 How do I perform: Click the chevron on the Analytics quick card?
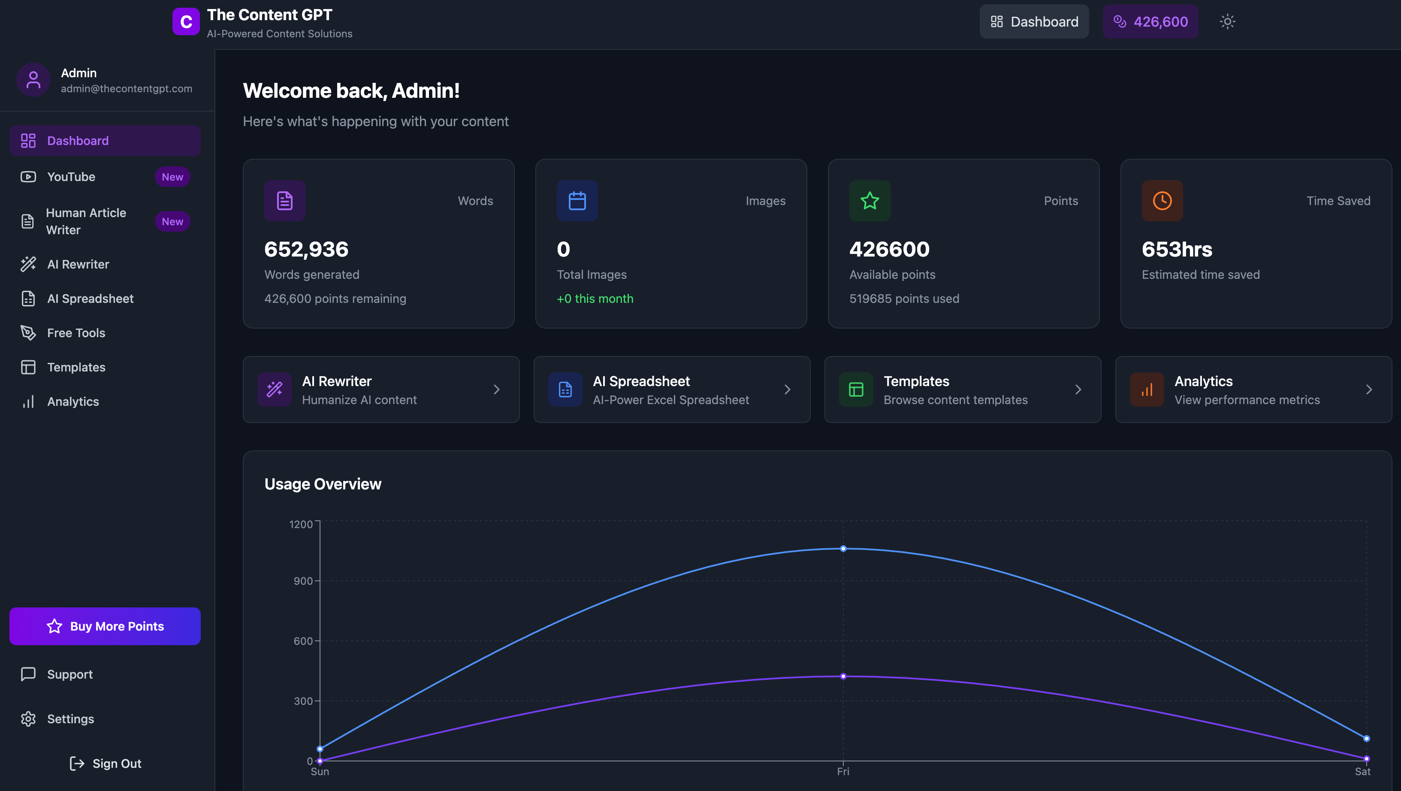(1369, 389)
